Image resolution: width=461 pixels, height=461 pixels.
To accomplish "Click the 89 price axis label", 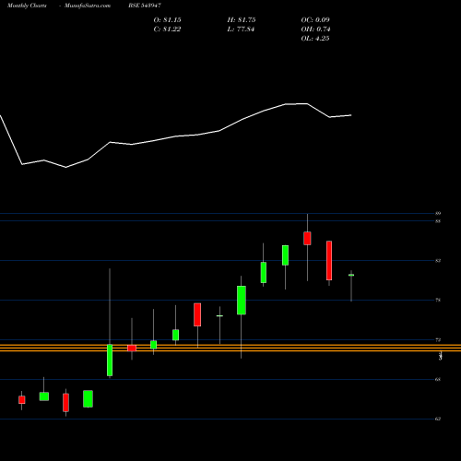I will click(x=438, y=213).
